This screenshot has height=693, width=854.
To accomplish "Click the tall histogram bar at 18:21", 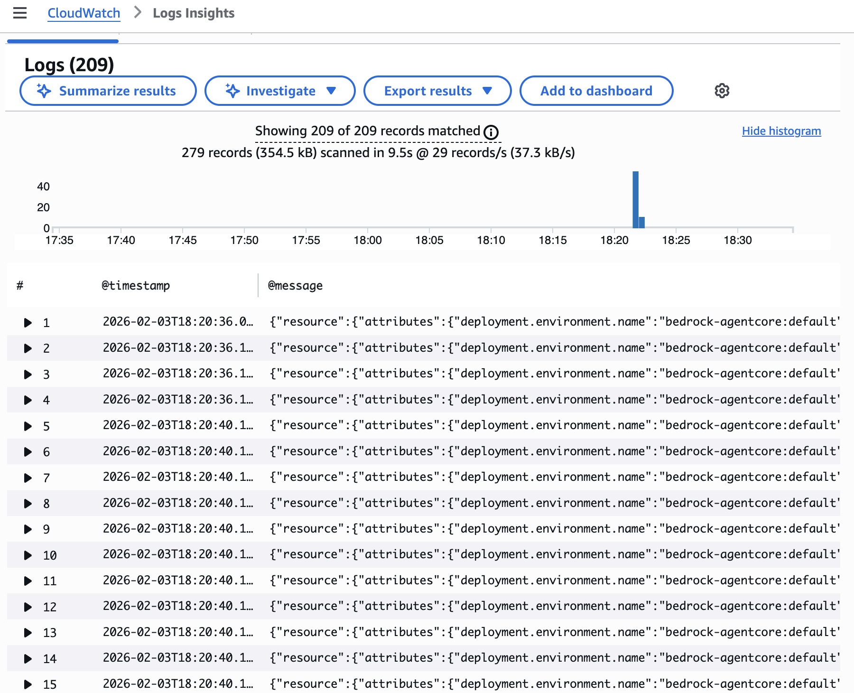I will pos(635,200).
